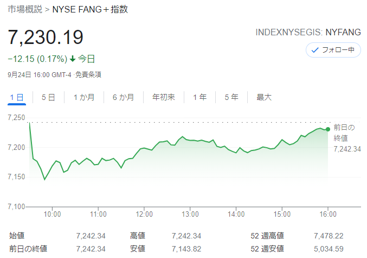Click the INDEXNYSEGIS: NYFANG ticker label
This screenshot has height=258, width=367.
tap(308, 33)
